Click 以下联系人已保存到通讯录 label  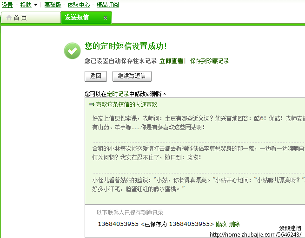(130, 213)
